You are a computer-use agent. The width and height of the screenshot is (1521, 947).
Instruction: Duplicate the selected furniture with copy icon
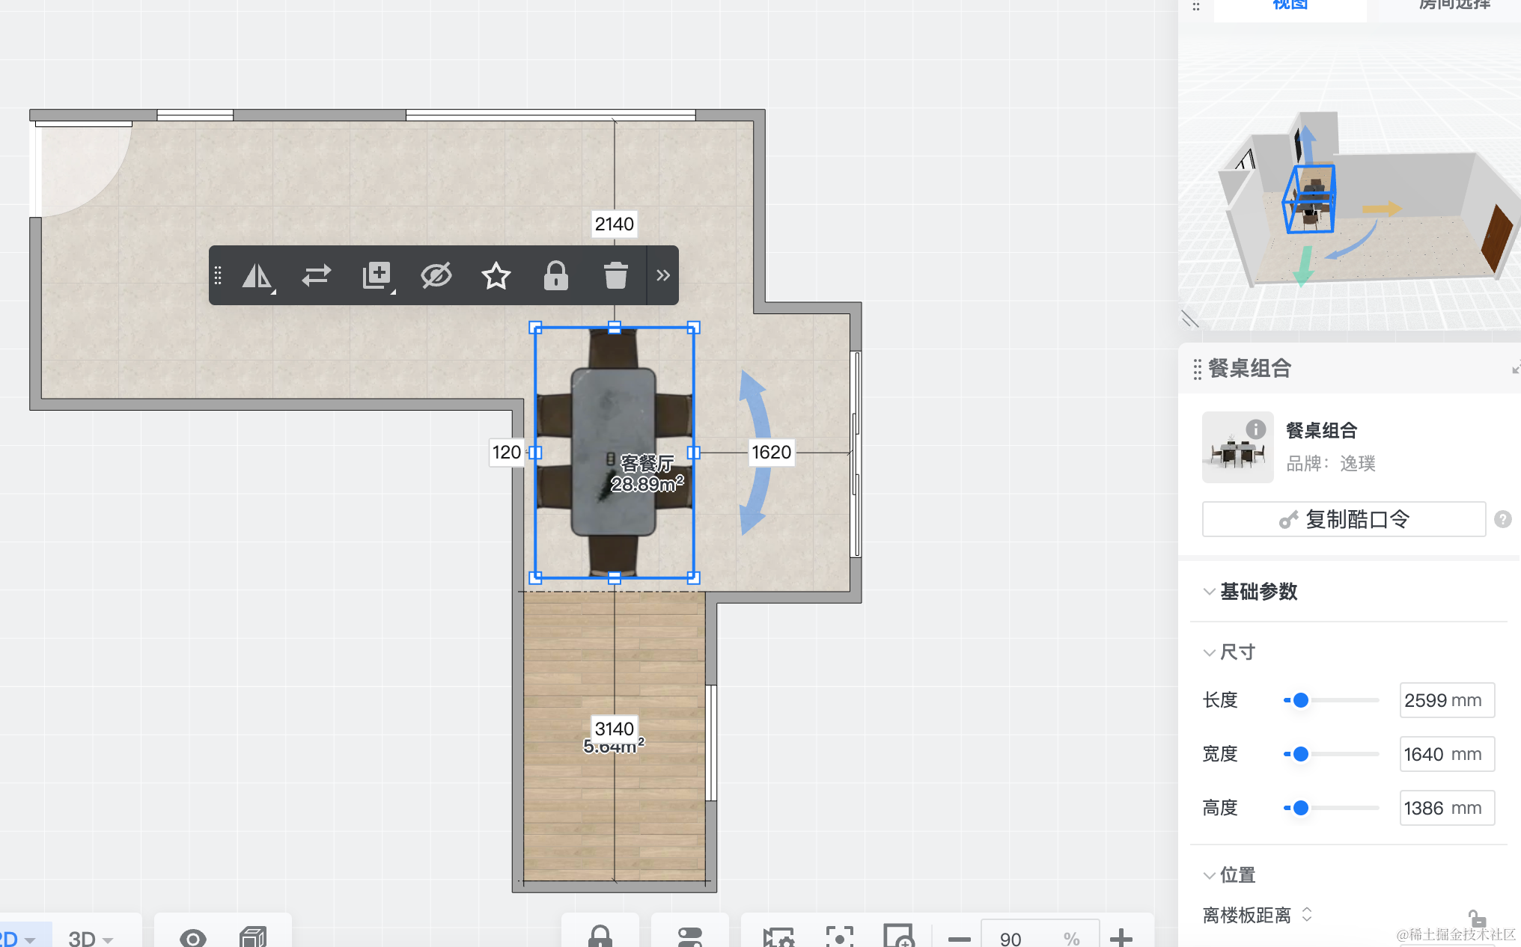tap(377, 276)
